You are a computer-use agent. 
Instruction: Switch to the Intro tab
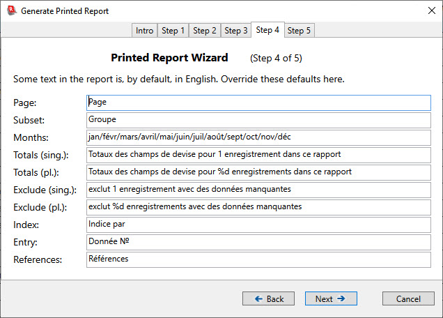click(x=145, y=31)
